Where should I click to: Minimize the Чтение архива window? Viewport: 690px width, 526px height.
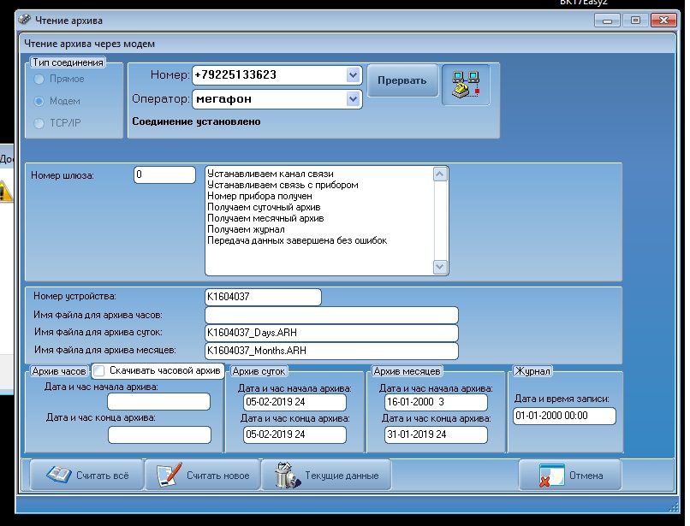pos(607,21)
